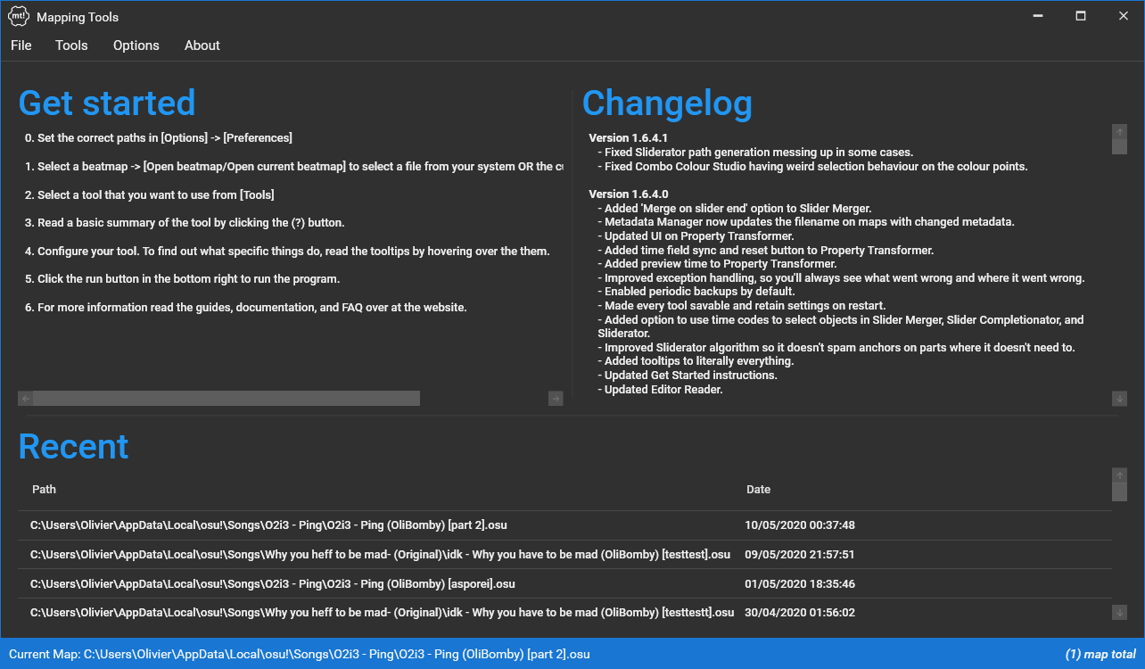This screenshot has width=1145, height=669.
Task: Click the Changelog vertical scrollbar thumb
Action: pyautogui.click(x=1120, y=147)
